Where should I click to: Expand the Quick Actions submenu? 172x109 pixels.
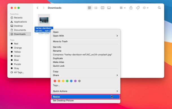coord(85,91)
